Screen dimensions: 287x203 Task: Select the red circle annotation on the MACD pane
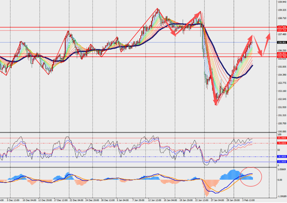(251, 176)
